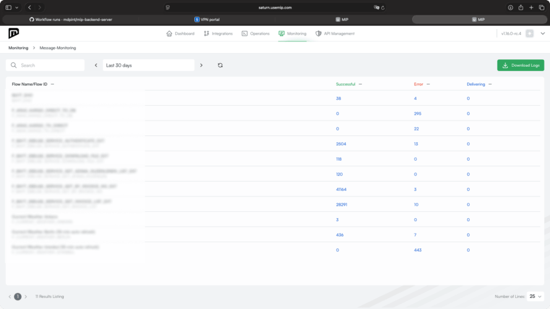Open the Last 30 days range selector
The width and height of the screenshot is (550, 309).
coord(148,65)
